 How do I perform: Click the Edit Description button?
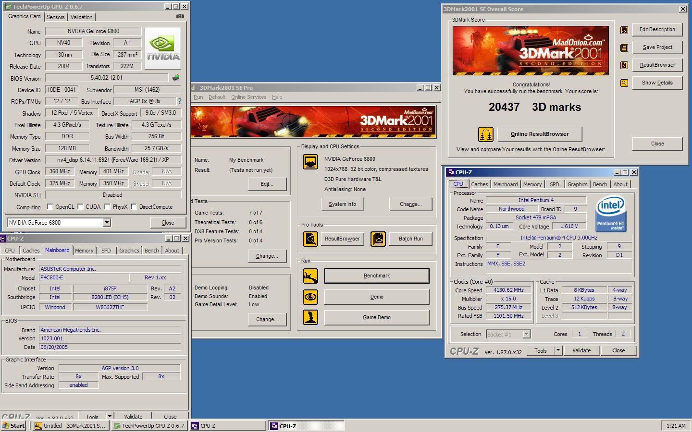pos(657,30)
